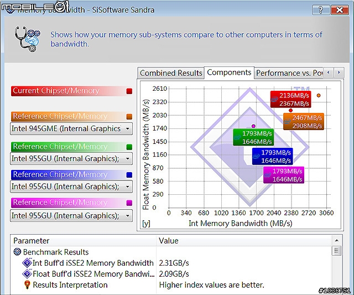Click the orange 2467MB/s result label

[x=304, y=122]
